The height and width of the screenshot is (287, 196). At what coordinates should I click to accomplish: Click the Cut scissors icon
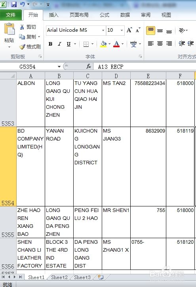(x=22, y=27)
